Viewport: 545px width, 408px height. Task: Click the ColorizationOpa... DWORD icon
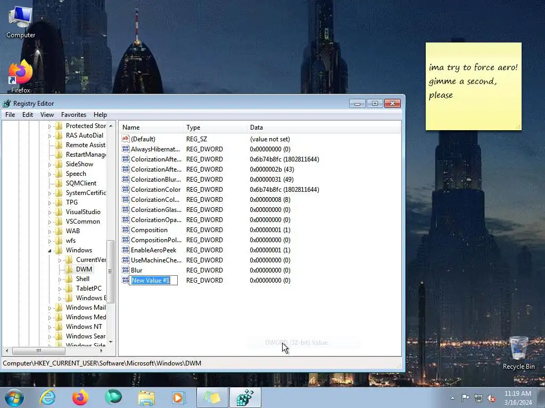[126, 219]
